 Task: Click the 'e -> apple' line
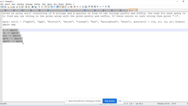(10, 30)
